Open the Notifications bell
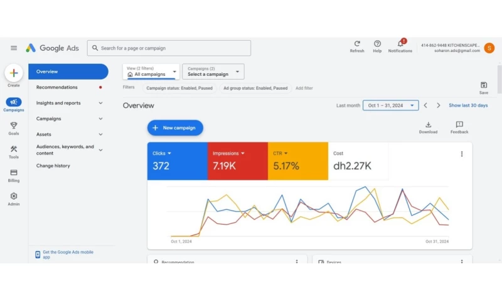Viewport: 502px width, 301px height. (400, 44)
